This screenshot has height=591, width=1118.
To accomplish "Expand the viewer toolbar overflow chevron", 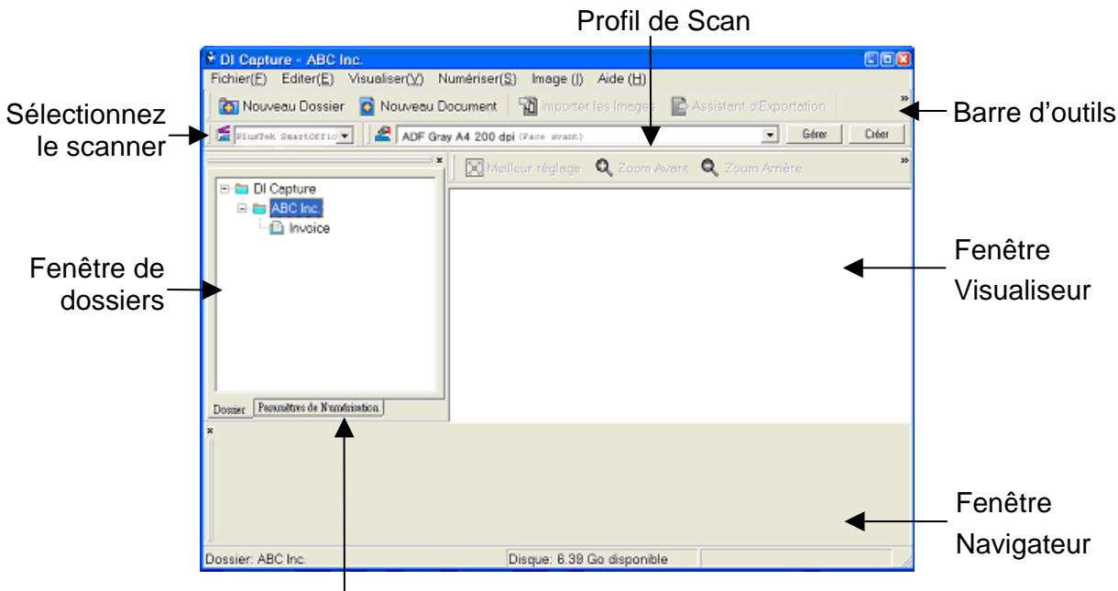I will [904, 161].
